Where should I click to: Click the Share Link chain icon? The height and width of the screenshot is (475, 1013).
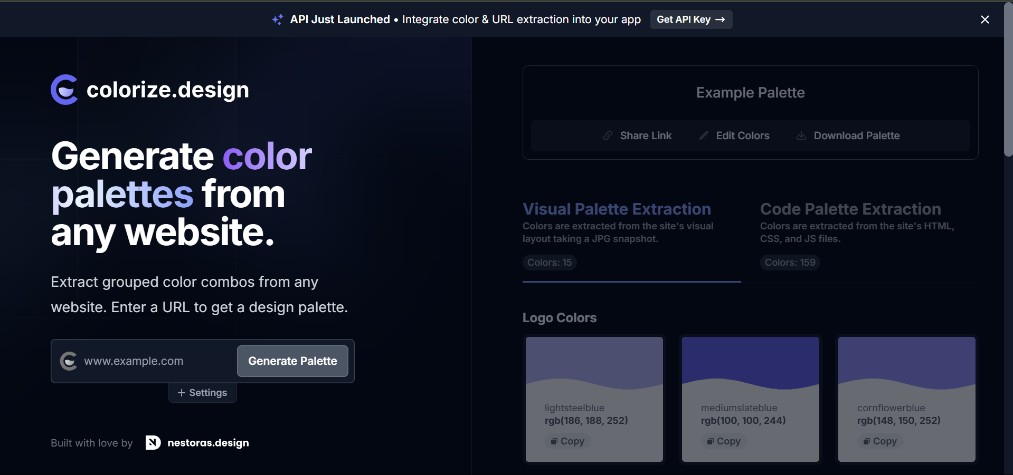tap(608, 135)
